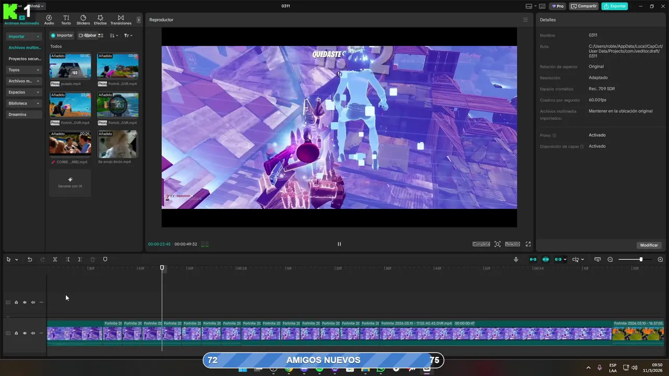The width and height of the screenshot is (669, 376).
Task: Click the Generar con IA tile
Action: click(70, 183)
